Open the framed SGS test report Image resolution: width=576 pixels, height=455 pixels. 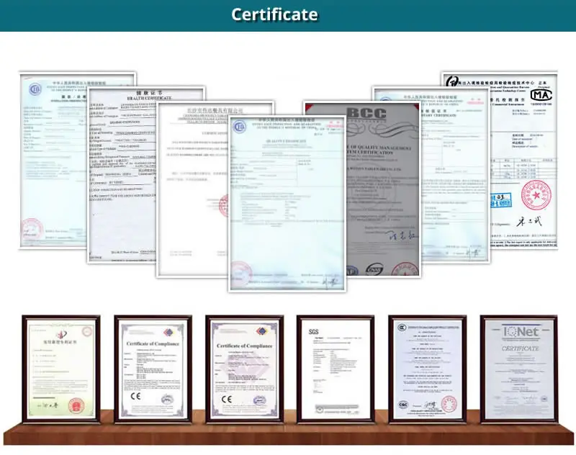tap(335, 369)
